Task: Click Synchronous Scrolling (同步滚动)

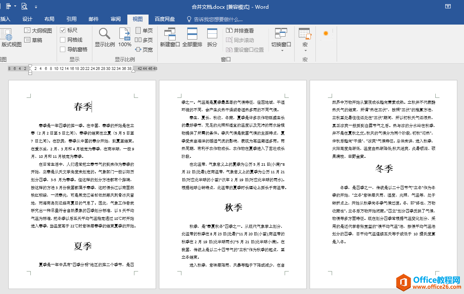Action: 240,40
